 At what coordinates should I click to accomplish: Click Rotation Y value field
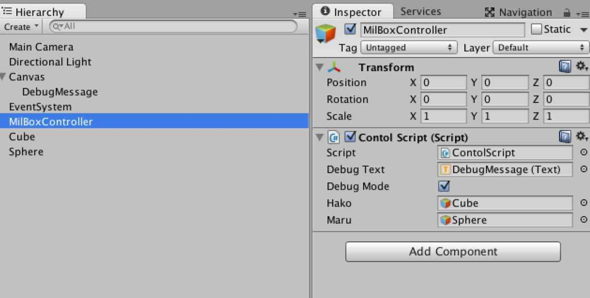tap(505, 99)
